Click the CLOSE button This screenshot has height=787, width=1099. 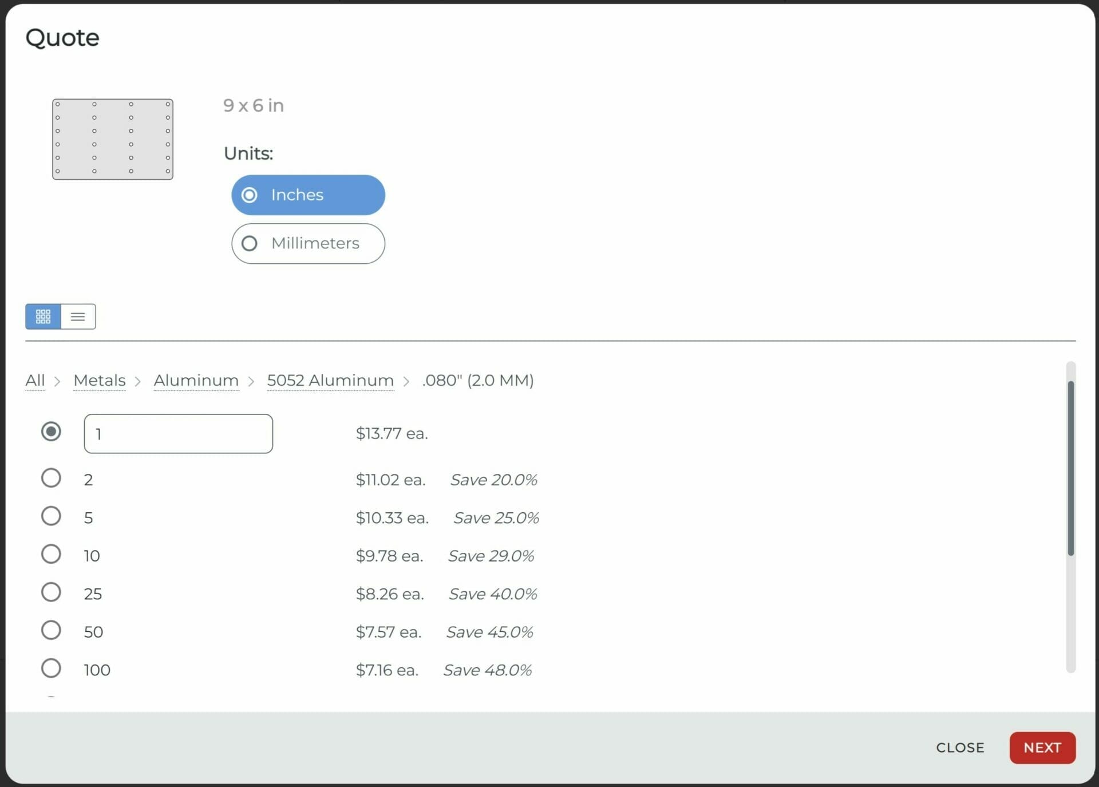pyautogui.click(x=960, y=748)
